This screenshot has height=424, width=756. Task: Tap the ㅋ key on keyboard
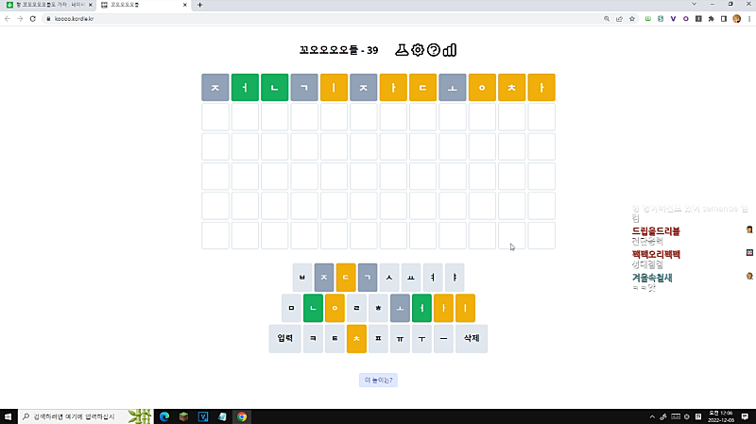[x=313, y=339]
